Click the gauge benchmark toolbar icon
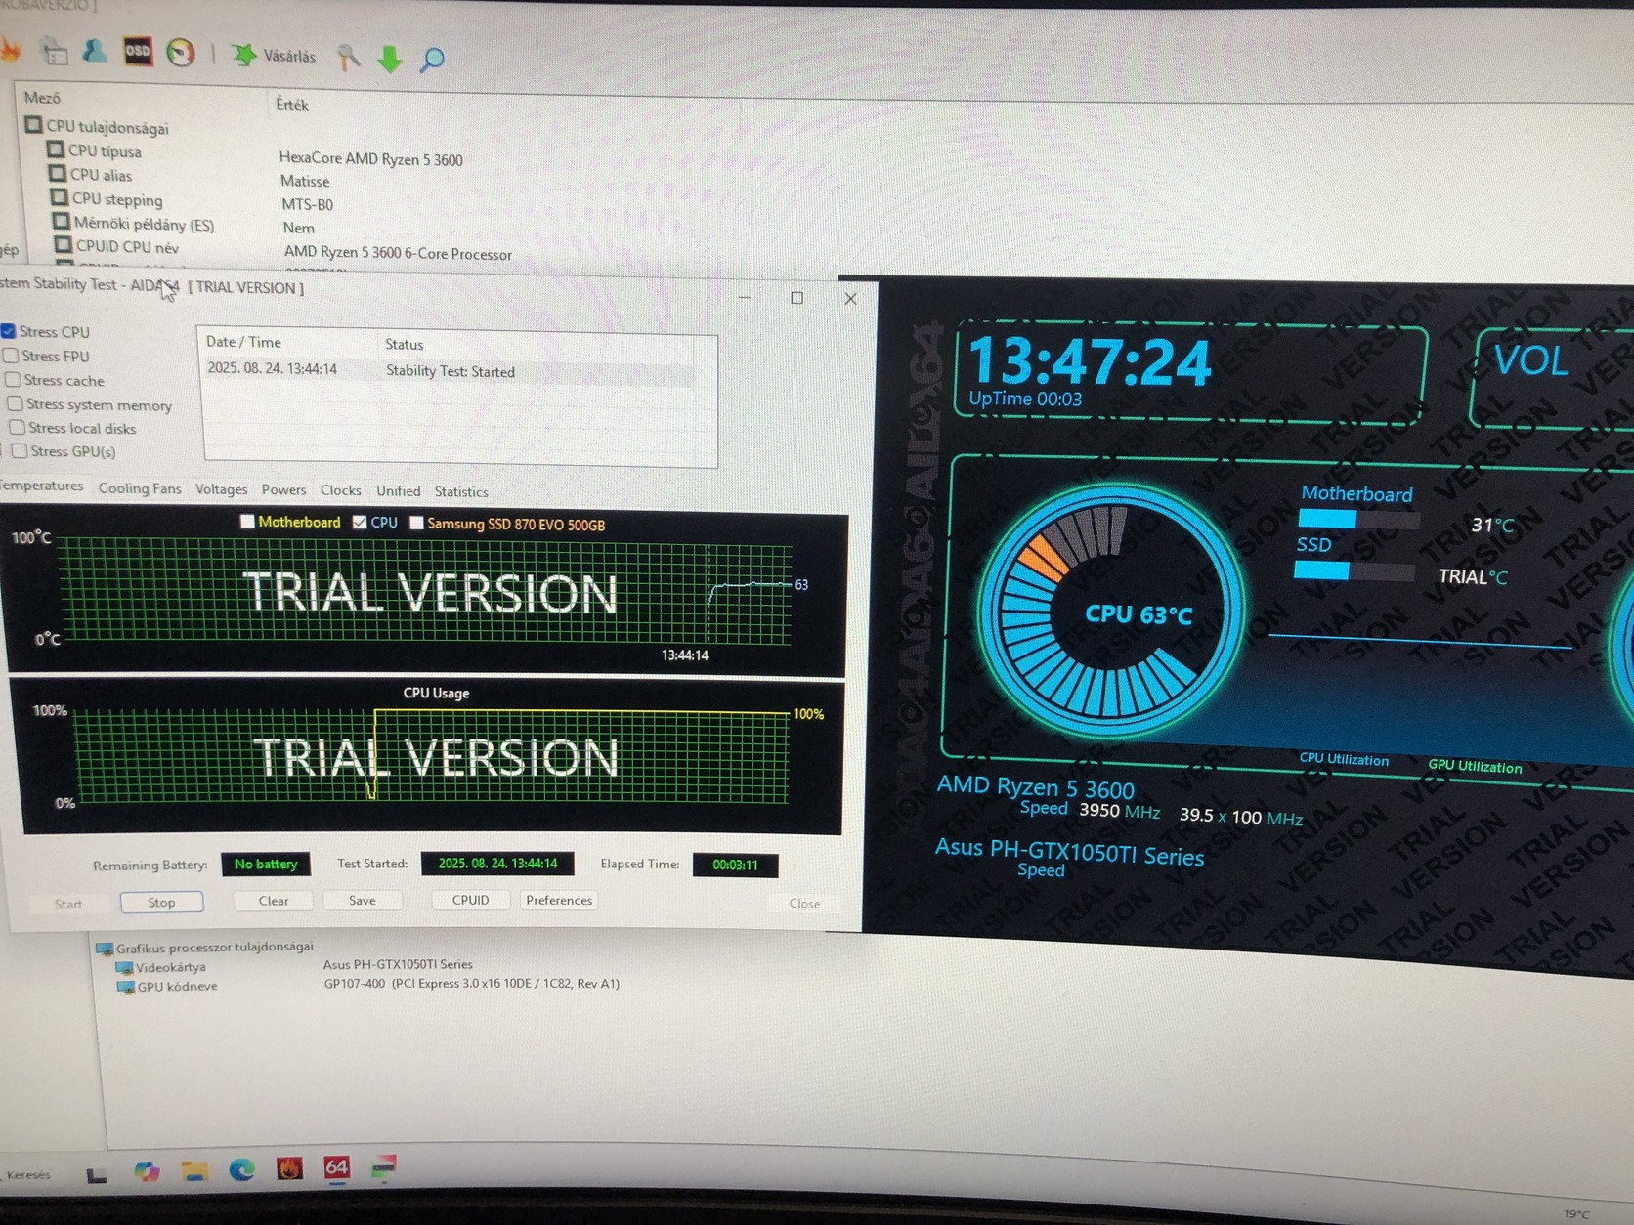This screenshot has width=1634, height=1225. click(x=181, y=52)
